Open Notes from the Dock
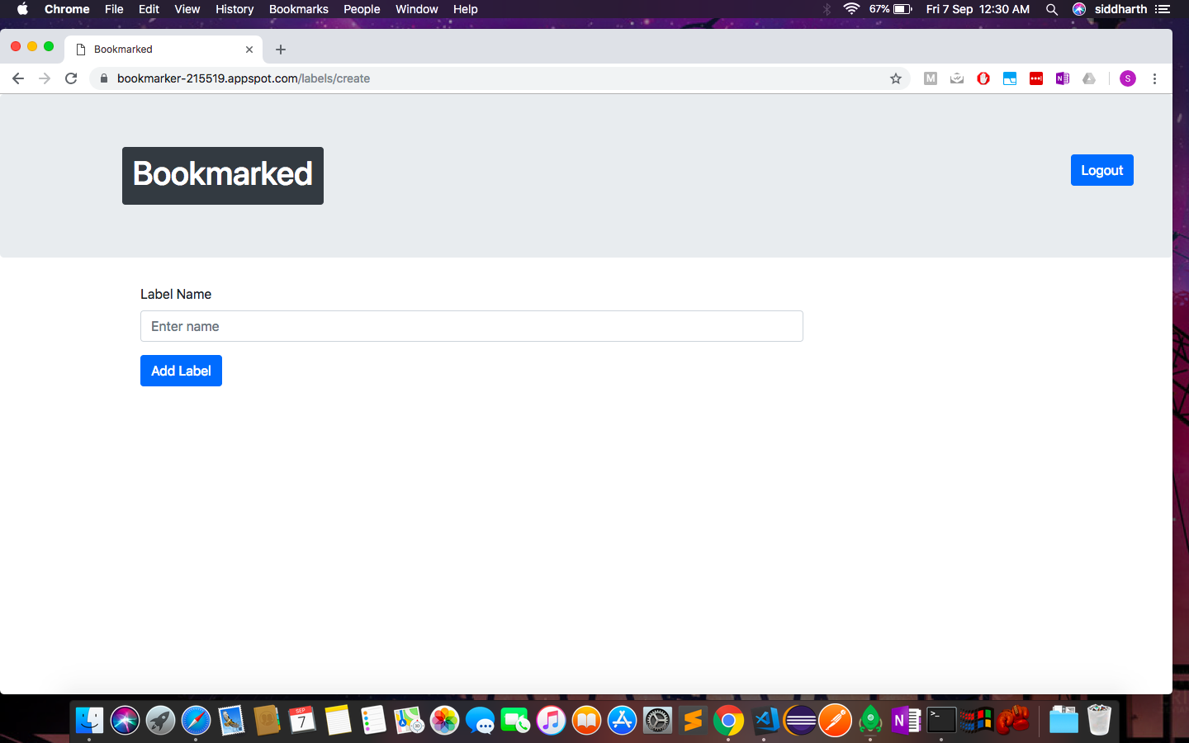The width and height of the screenshot is (1189, 743). [x=338, y=721]
